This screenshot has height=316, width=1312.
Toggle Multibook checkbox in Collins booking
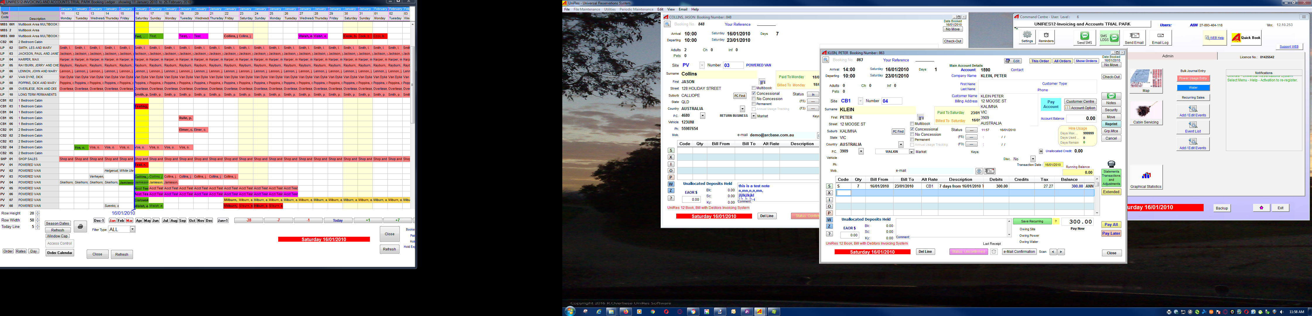(x=754, y=88)
